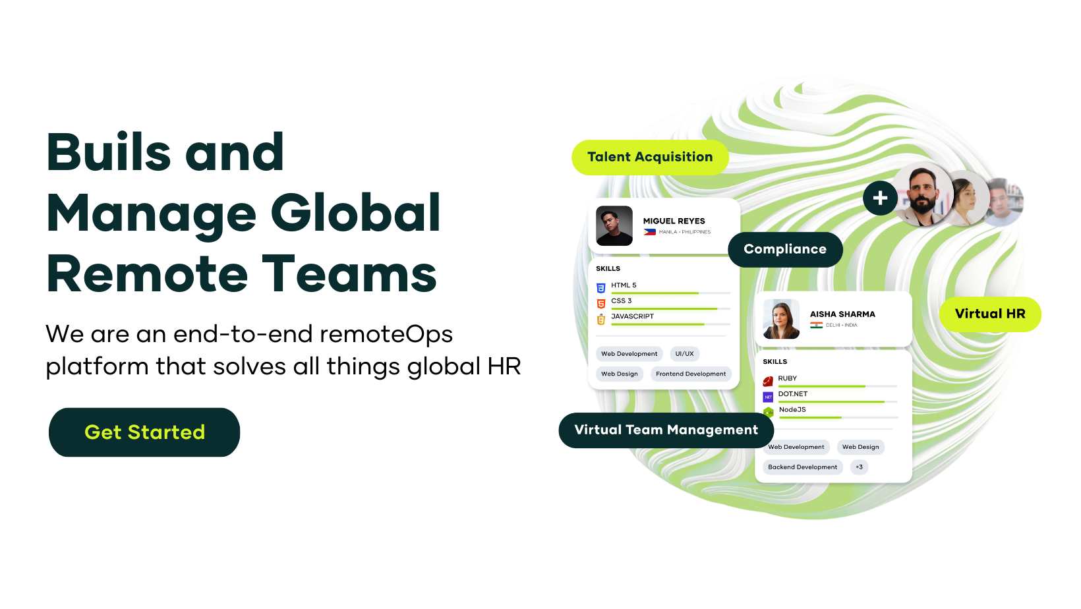Select the DOT.NET skill icon

[768, 395]
